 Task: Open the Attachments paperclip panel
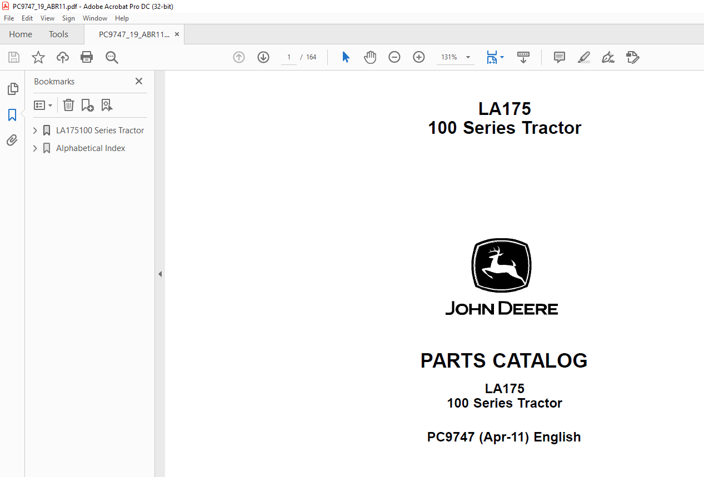click(x=12, y=140)
